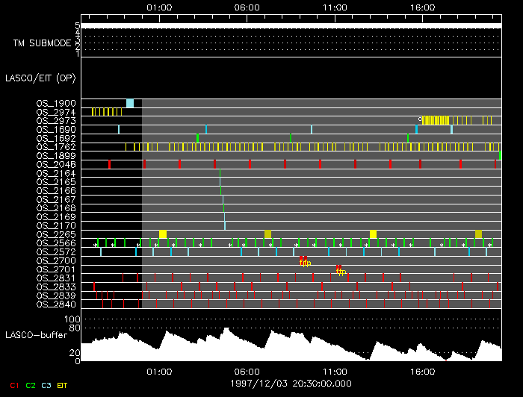Select the green marker ending the OS_1899 row
523x397 pixels.
pos(500,155)
